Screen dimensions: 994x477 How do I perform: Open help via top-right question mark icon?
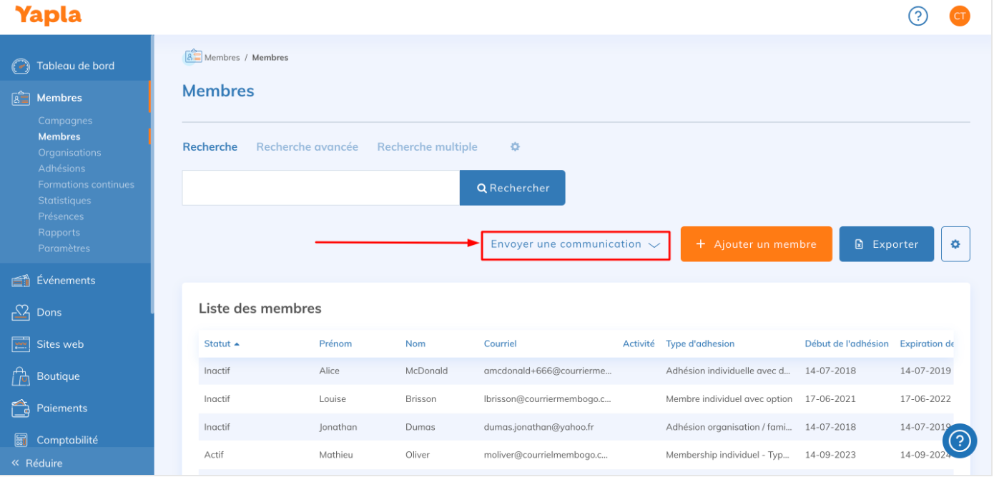coord(917,16)
